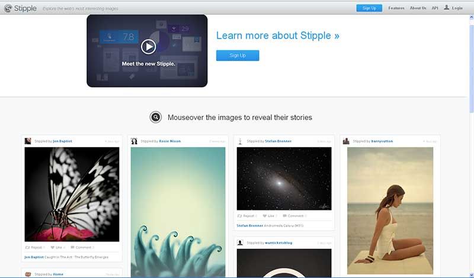Click the Stipple logo icon in header
The height and width of the screenshot is (278, 474).
8,8
